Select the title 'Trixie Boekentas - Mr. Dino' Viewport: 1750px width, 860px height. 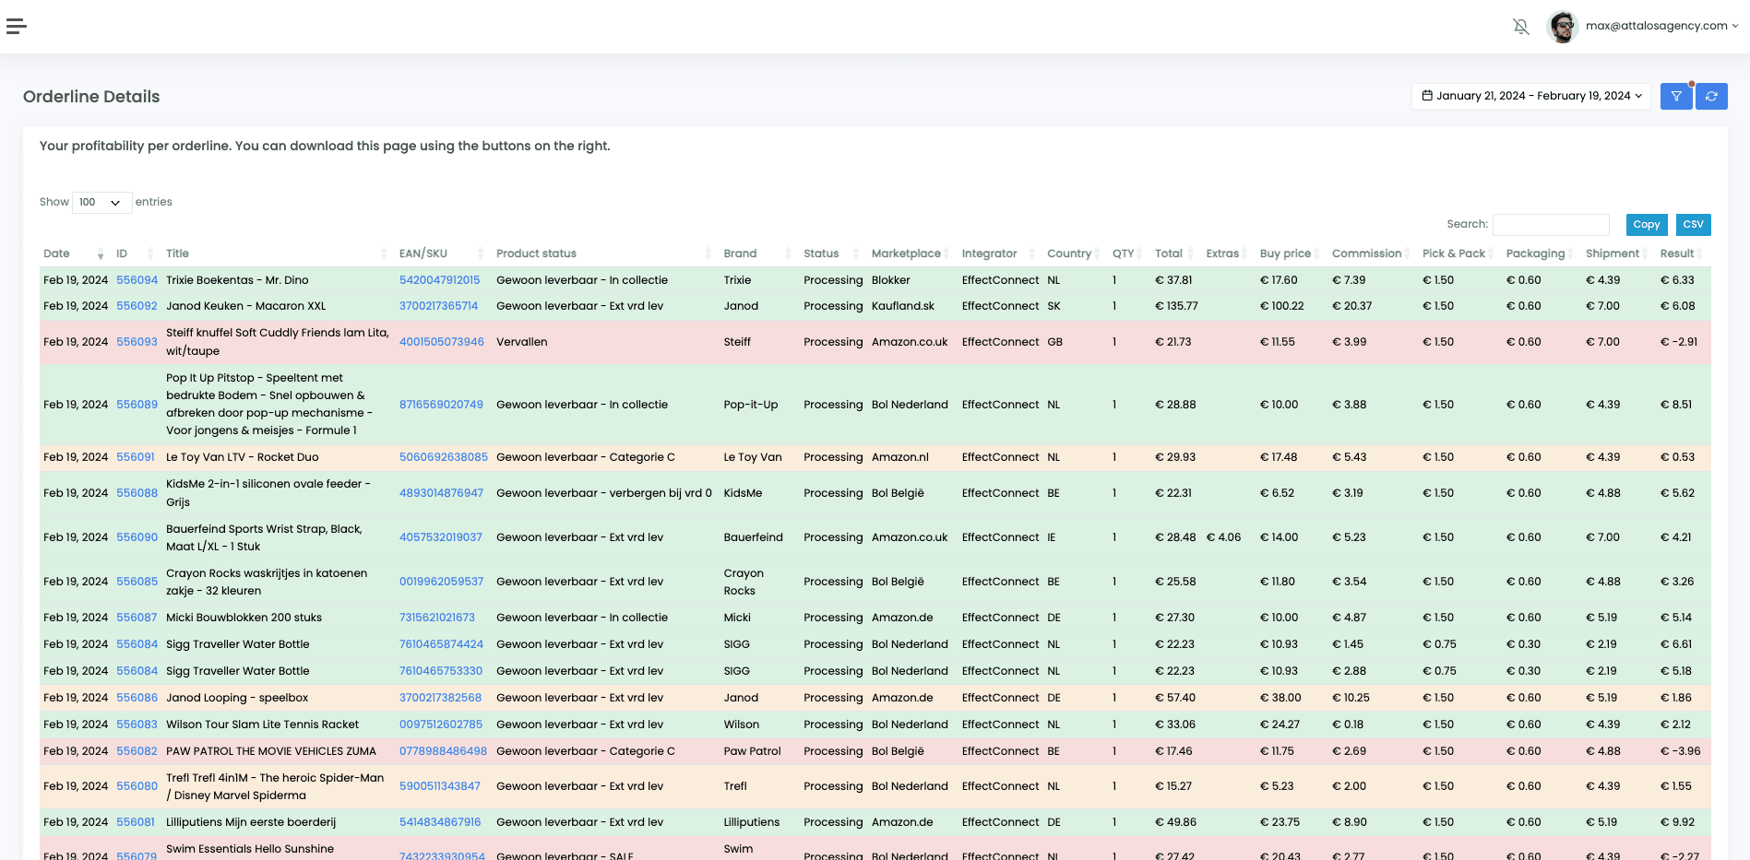click(237, 280)
